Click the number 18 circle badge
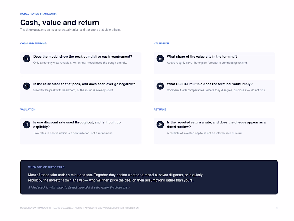 pos(160,59)
